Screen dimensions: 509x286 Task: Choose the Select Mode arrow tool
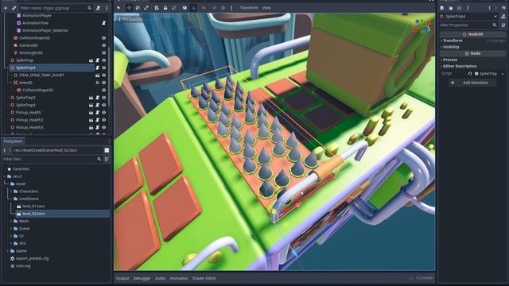(119, 8)
